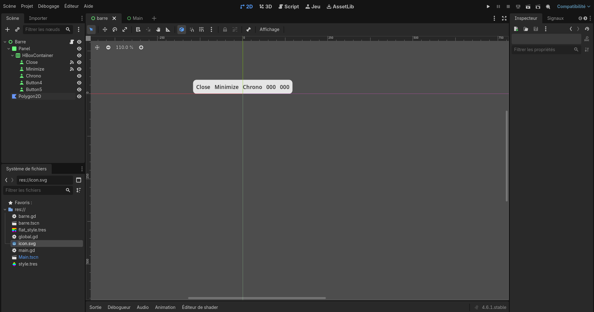Screen dimensions: 594x312
Task: Hide the HBoxContainer node
Action: (79, 55)
